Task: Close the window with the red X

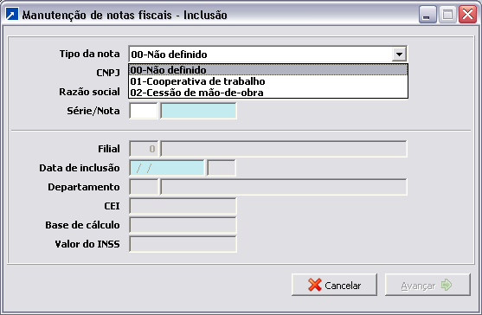Action: pos(467,15)
